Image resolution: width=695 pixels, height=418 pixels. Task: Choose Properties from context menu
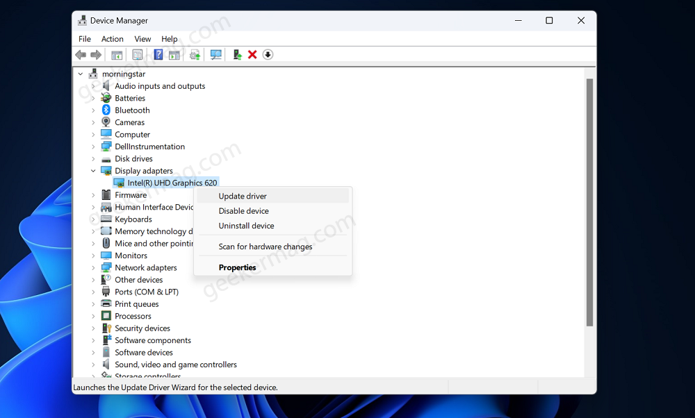[x=273, y=267]
